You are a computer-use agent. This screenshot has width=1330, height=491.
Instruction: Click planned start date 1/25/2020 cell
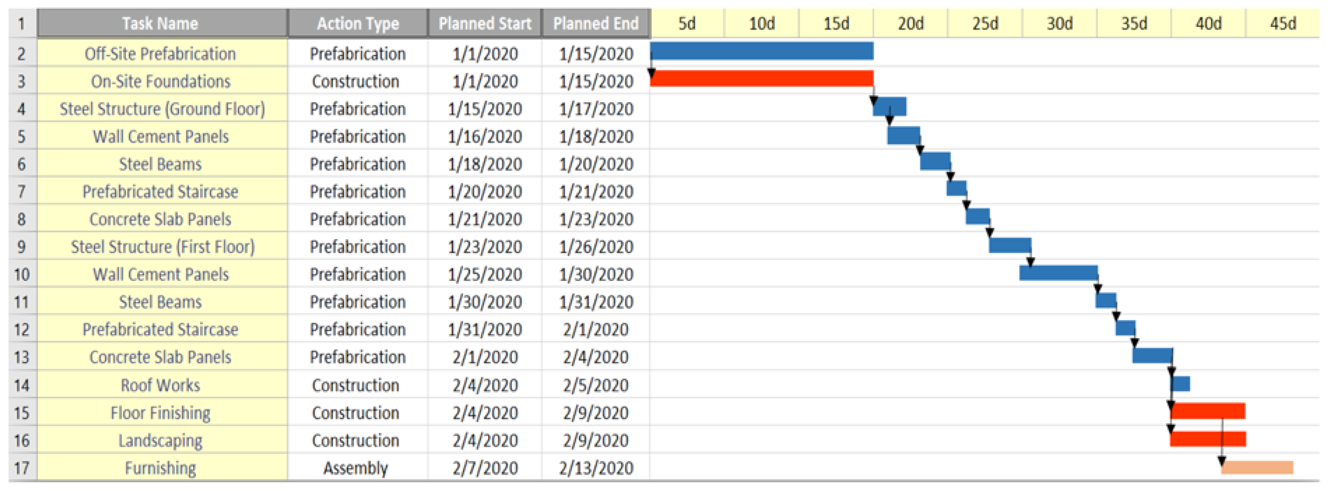tap(484, 274)
